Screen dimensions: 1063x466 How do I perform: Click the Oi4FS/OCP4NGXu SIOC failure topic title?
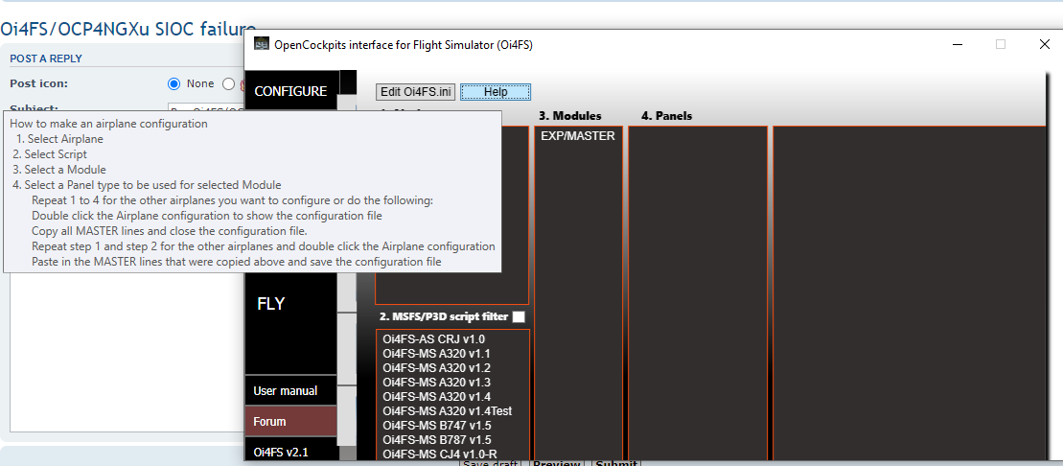tap(127, 29)
